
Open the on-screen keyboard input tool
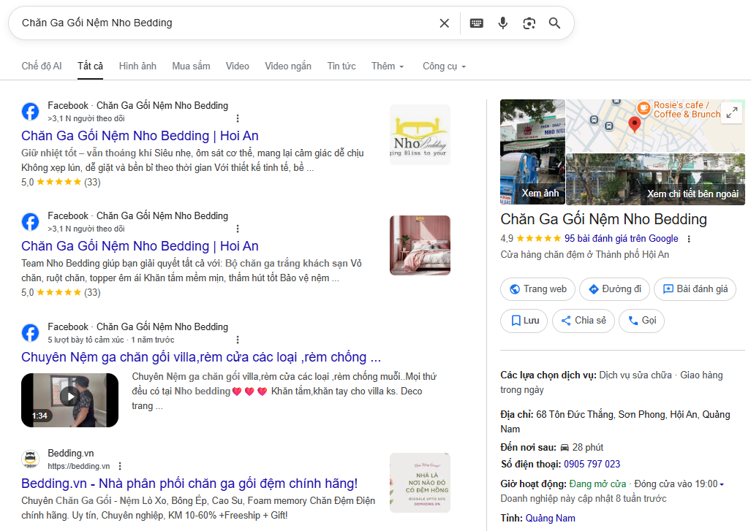click(x=476, y=23)
